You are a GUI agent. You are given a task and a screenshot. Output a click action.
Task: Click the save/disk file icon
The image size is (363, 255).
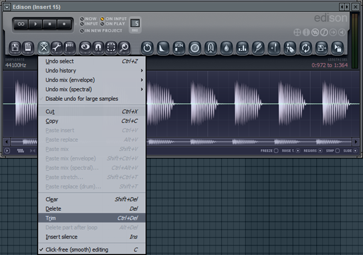14,47
